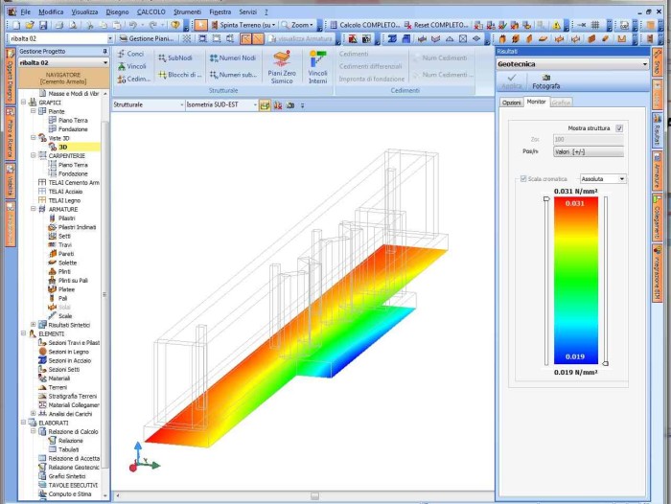Screen dimensions: 671x504
Task: Open the CALCOLO menu
Action: pos(150,12)
